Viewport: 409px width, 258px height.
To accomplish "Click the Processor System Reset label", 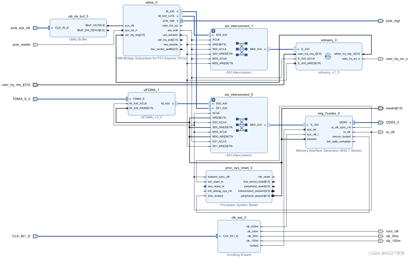I will pos(239,205).
